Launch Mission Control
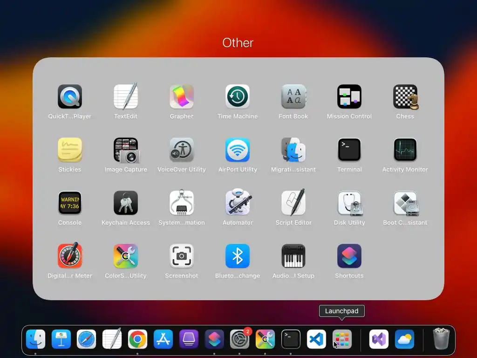The image size is (477, 358). click(x=349, y=97)
